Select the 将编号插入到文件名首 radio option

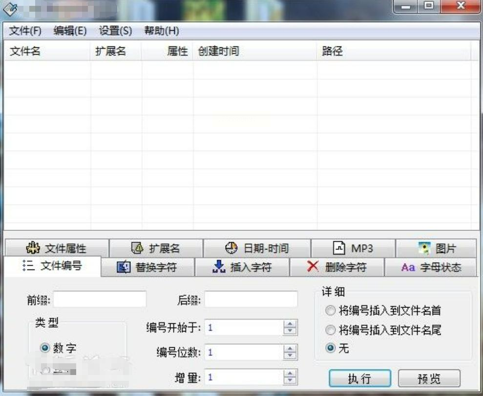[330, 311]
